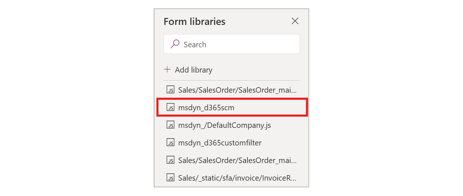The image size is (463, 196).
Task: Click blank space right of msdyn_d365scm name
Action: [x=272, y=107]
